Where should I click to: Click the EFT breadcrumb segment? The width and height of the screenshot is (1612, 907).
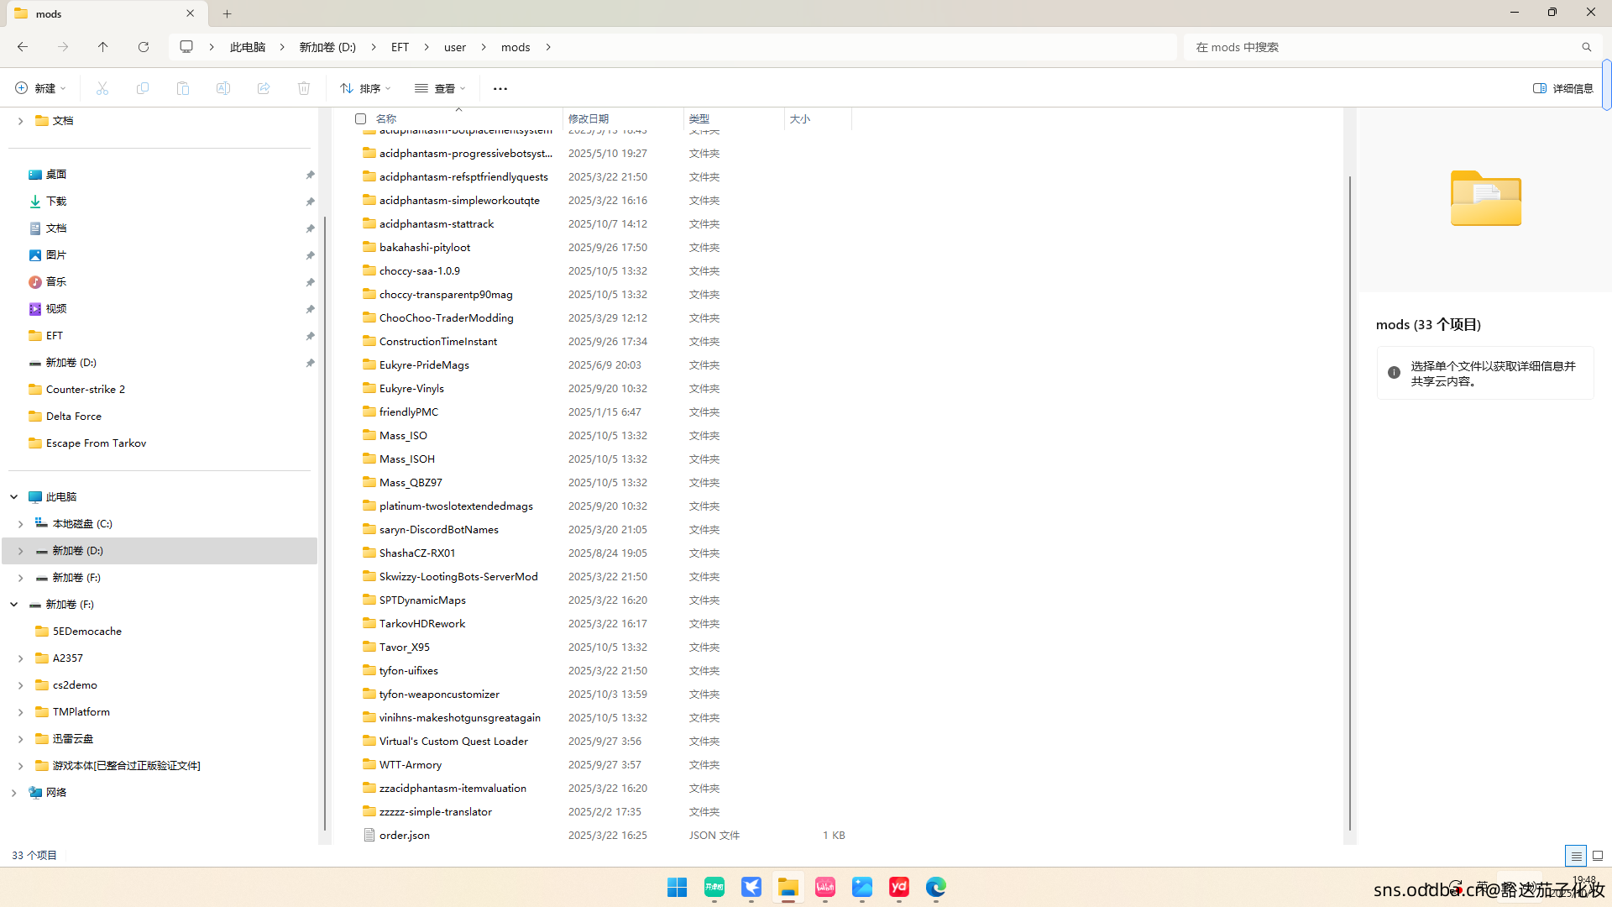(x=400, y=47)
